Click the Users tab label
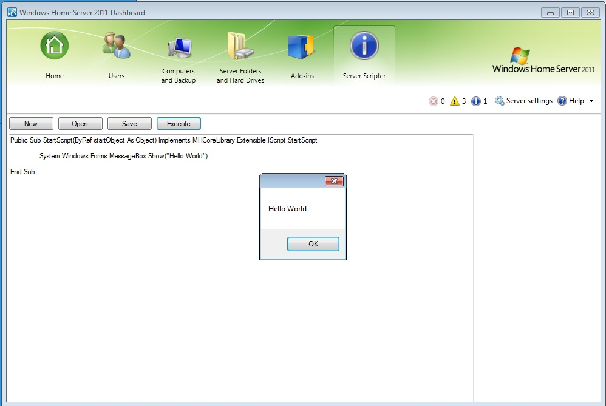 point(117,76)
